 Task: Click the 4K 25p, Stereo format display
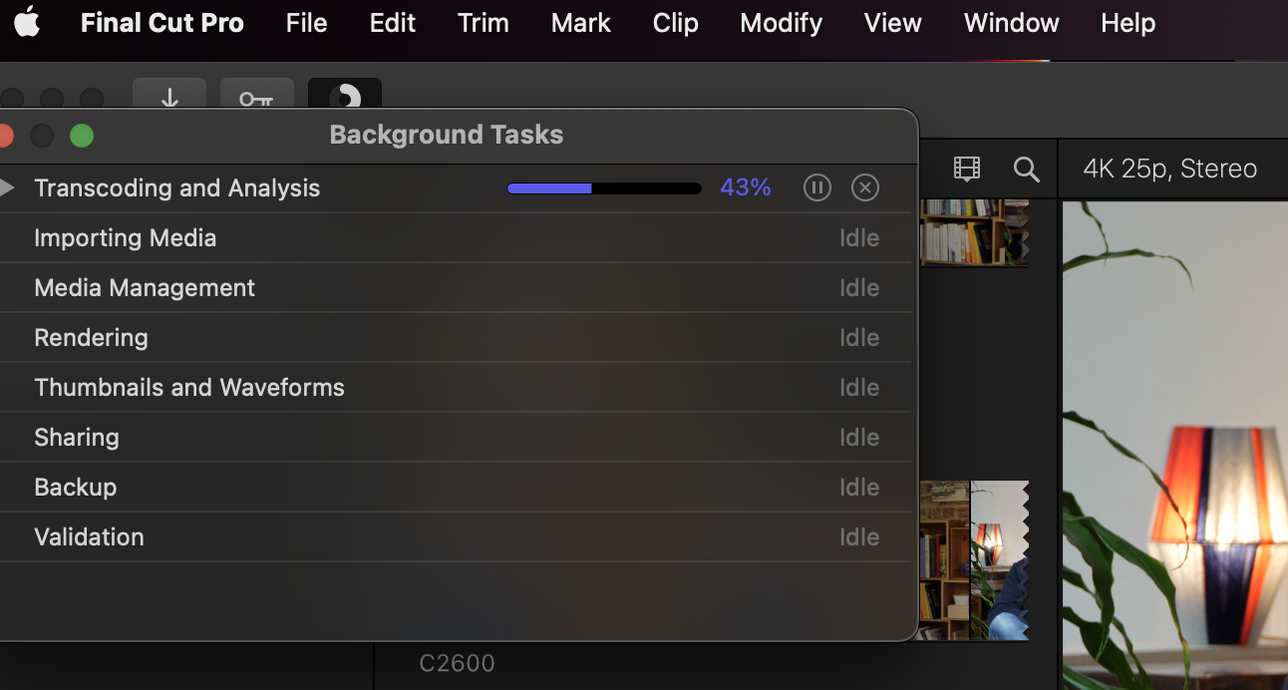coord(1172,169)
